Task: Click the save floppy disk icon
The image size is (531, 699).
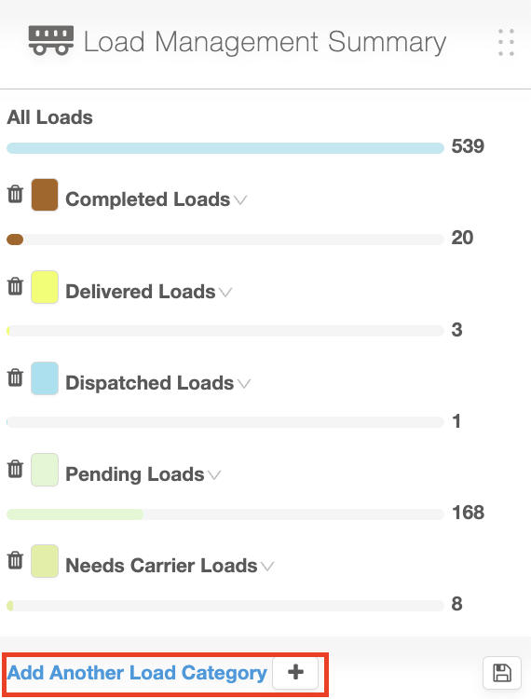Action: click(502, 673)
